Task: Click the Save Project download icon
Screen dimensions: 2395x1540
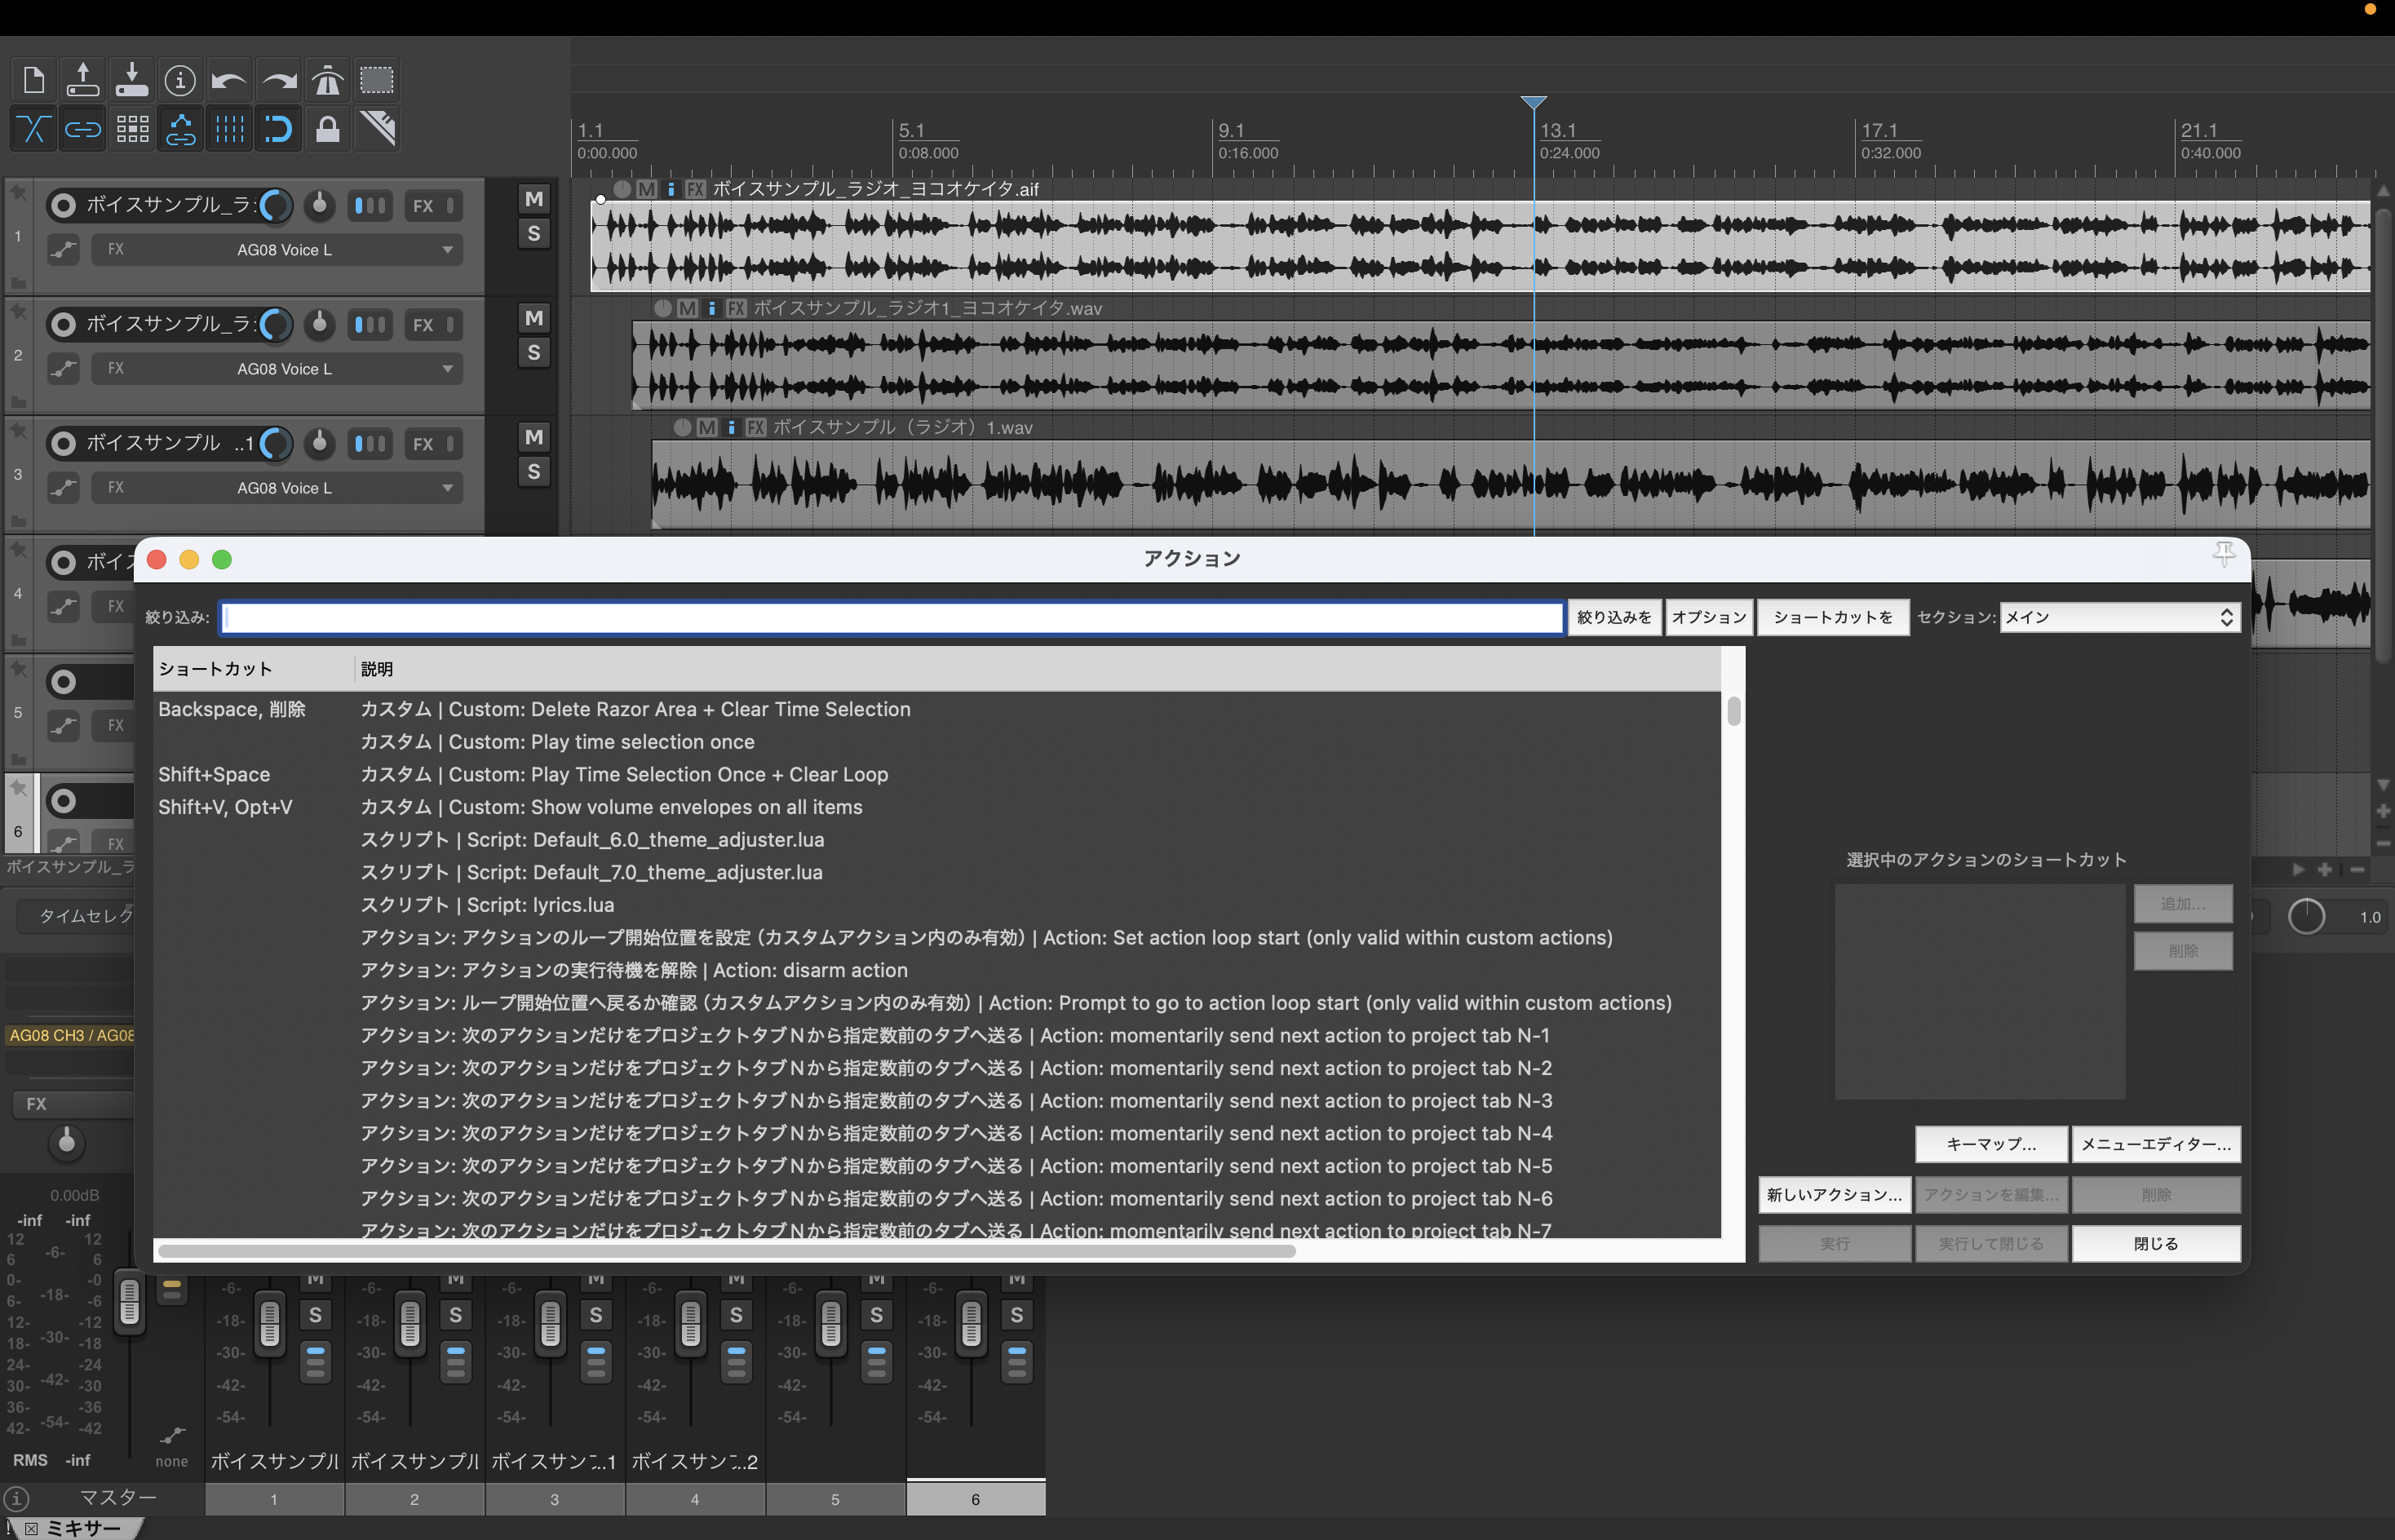Action: tap(131, 79)
